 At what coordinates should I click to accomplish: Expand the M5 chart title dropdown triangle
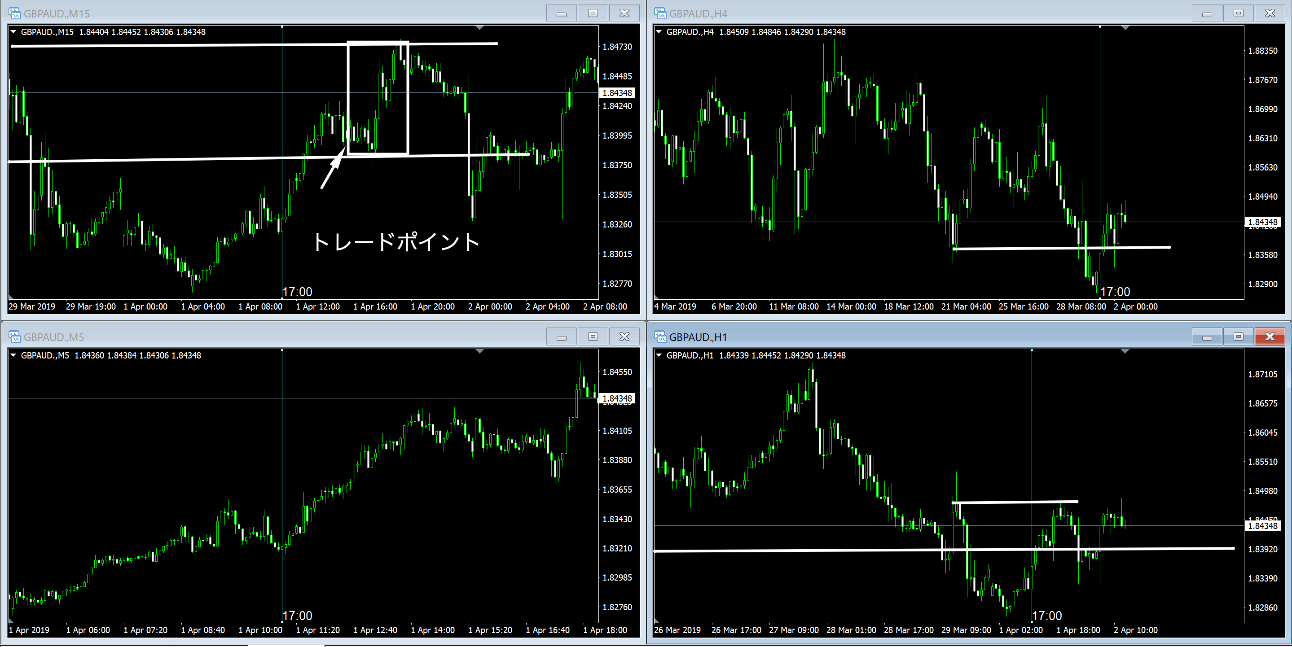coord(13,355)
